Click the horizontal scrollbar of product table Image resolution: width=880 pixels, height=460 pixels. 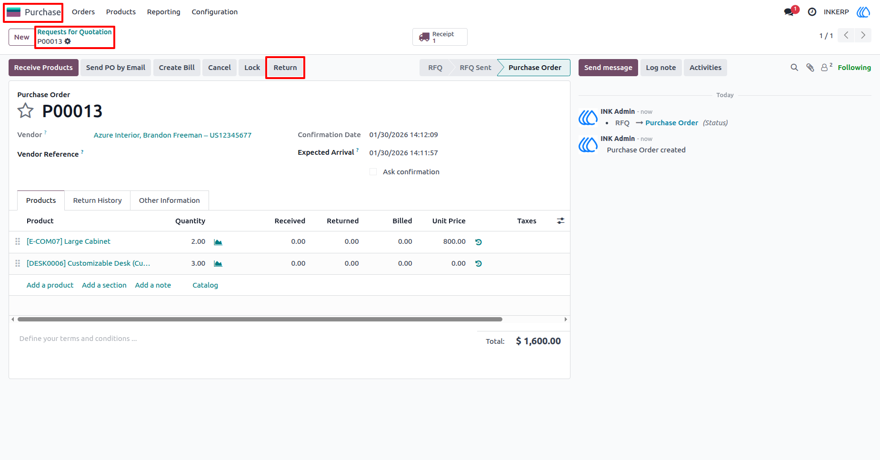260,320
